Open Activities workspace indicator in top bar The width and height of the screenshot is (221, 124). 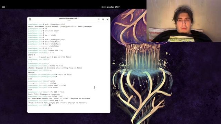[x=4, y=7]
